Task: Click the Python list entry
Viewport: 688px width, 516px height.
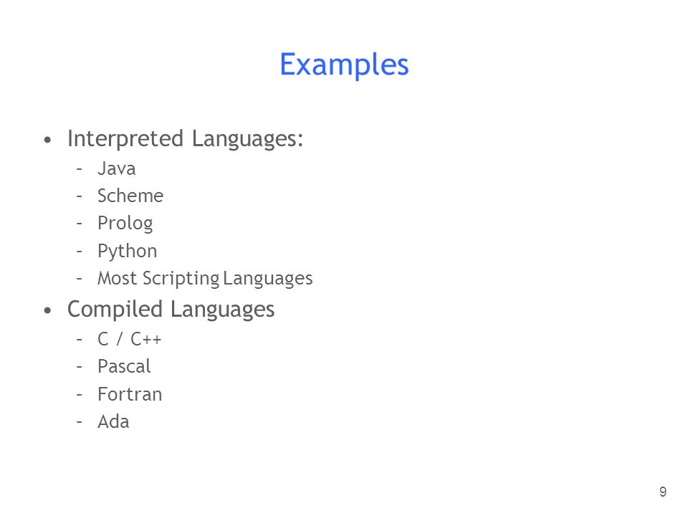Action: click(128, 252)
